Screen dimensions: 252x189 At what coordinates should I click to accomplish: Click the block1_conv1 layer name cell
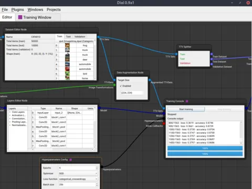tap(59, 117)
